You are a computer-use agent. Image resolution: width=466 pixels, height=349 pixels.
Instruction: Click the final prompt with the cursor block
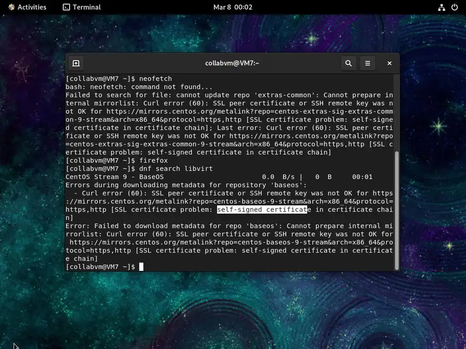coord(105,267)
